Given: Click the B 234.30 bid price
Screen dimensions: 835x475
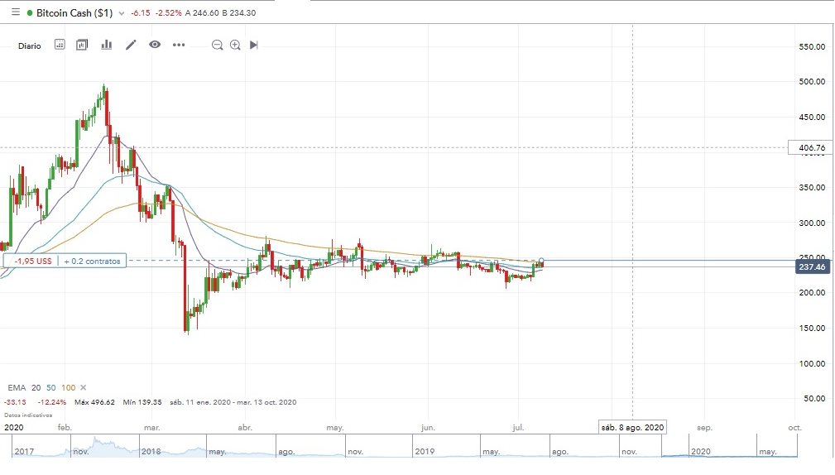Looking at the screenshot, I should click(239, 12).
